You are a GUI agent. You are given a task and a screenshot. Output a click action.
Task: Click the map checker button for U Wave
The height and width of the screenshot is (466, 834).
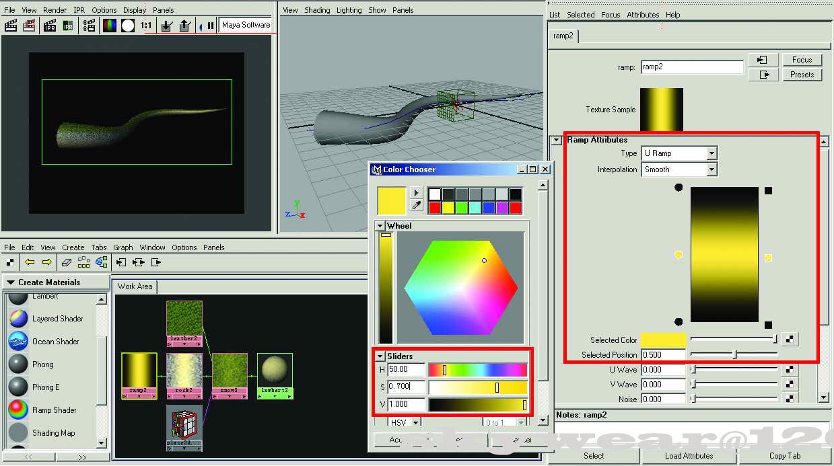[x=791, y=369]
